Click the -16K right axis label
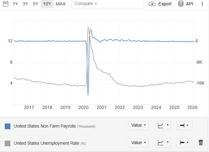This screenshot has width=209, height=152. pyautogui.click(x=200, y=83)
